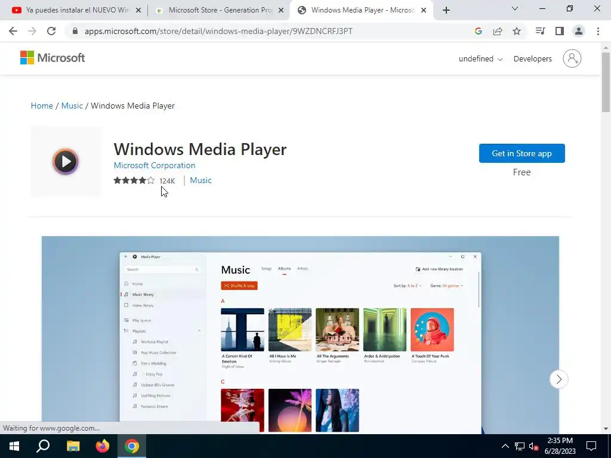Click the Microsoft logo

(53, 58)
